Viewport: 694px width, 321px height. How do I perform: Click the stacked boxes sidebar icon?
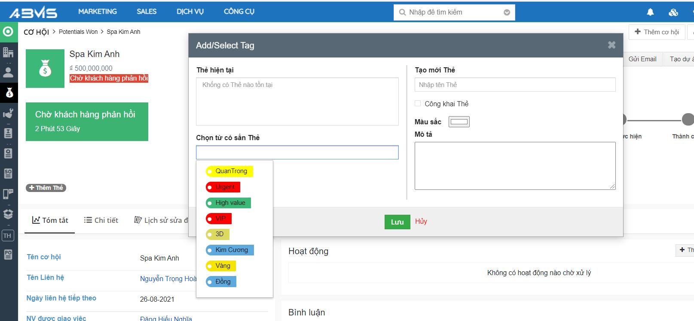coord(8,214)
